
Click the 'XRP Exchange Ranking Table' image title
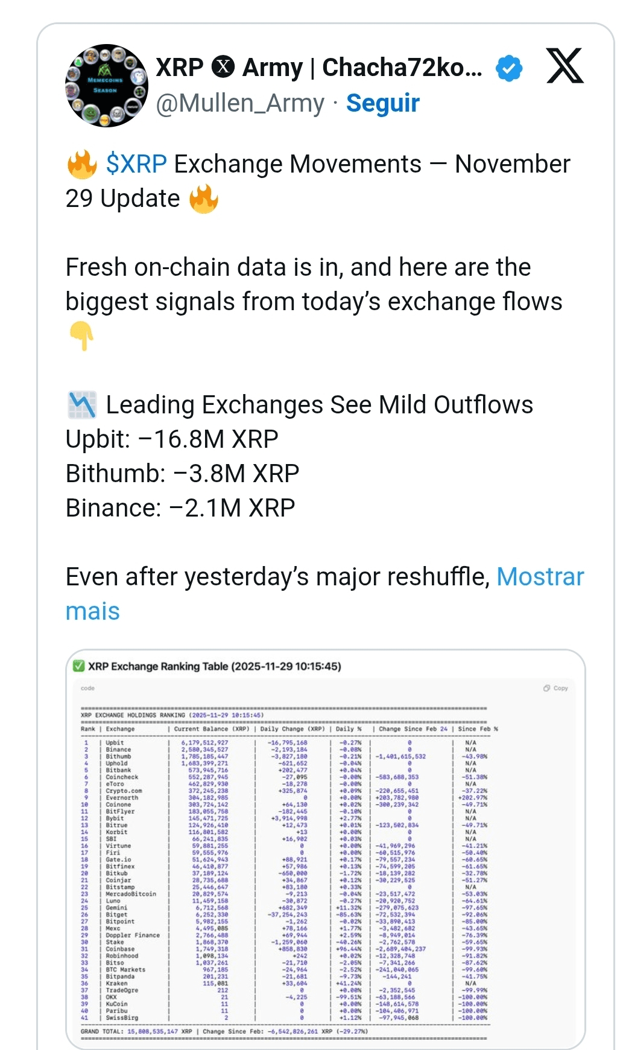[214, 666]
